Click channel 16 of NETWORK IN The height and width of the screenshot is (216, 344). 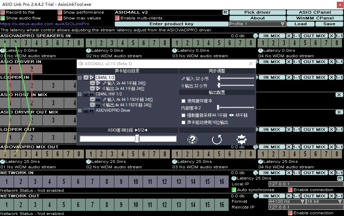pos(221,182)
